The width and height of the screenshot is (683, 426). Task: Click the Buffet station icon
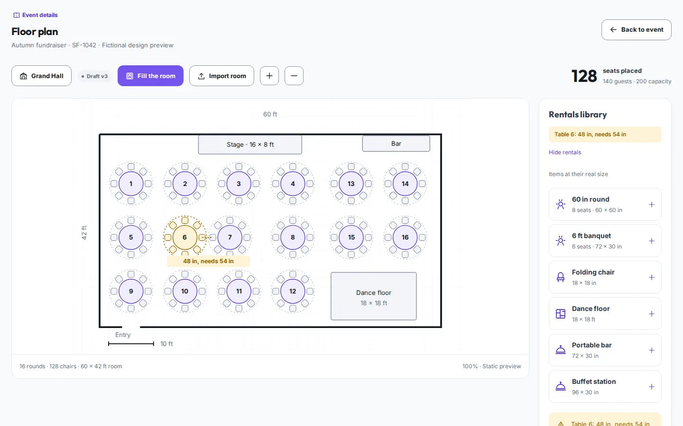coord(561,387)
